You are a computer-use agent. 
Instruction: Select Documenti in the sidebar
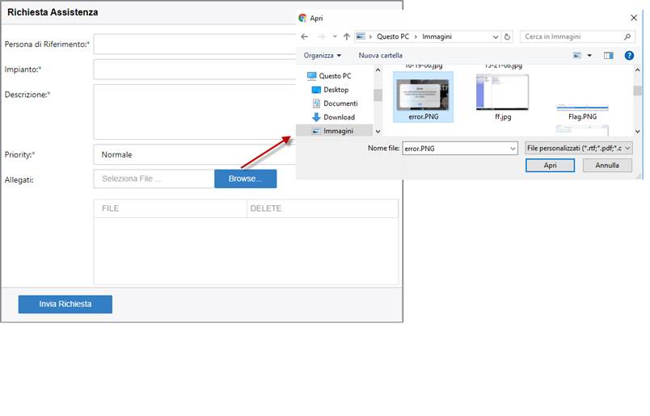[340, 103]
